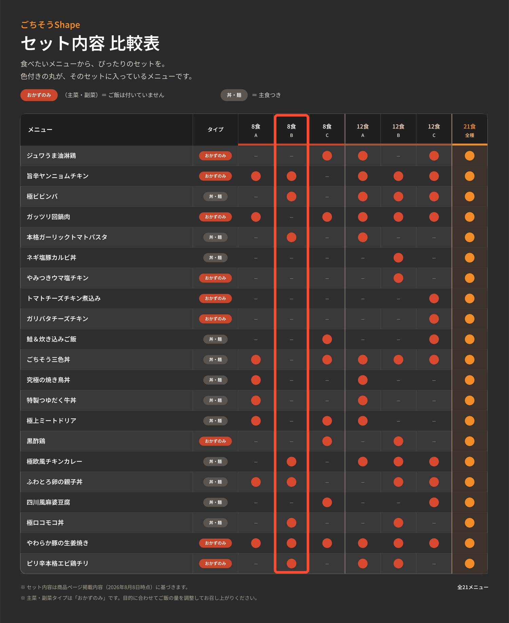
Task: Select the 12食 A column header
Action: point(363,130)
